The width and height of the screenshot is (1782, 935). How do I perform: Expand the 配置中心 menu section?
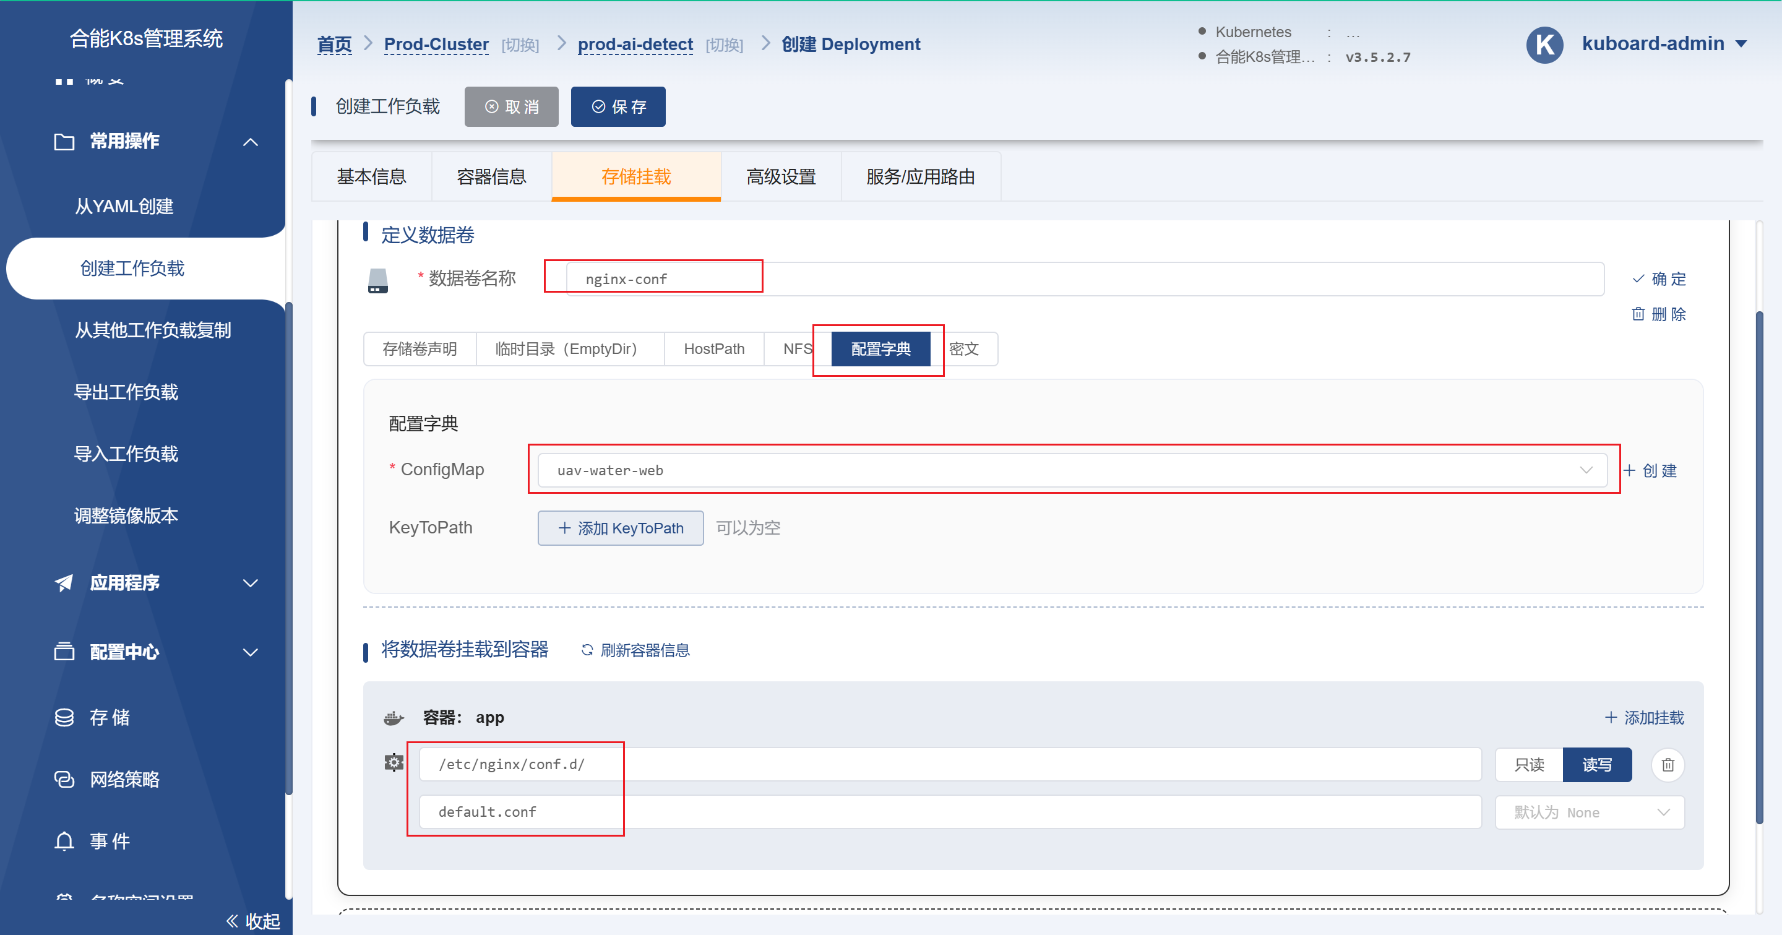click(251, 652)
